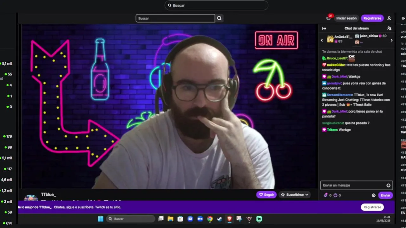
Task: Follow channel with Seguir button
Action: [266, 195]
